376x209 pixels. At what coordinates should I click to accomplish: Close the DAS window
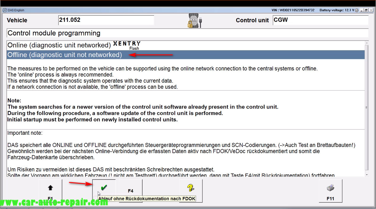[371, 10]
